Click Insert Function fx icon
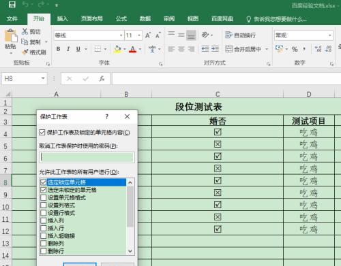The image size is (341, 266). (x=102, y=79)
